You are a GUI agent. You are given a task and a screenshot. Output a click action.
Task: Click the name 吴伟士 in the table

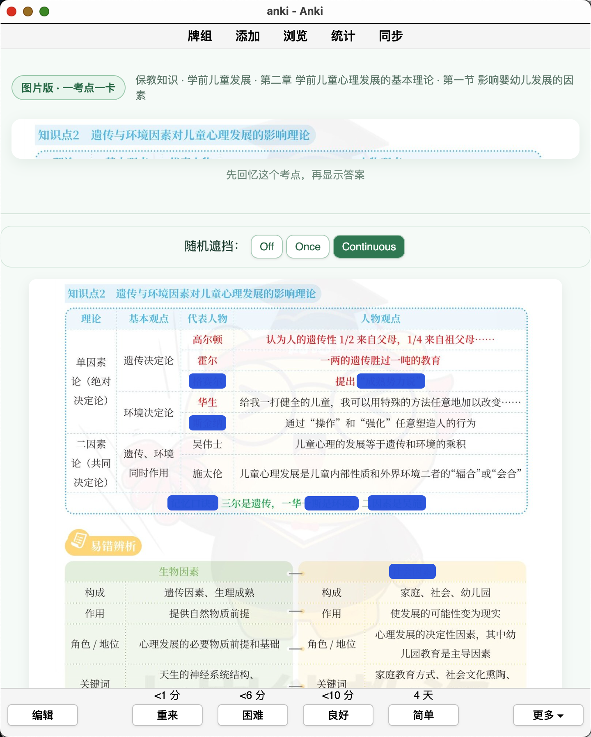tap(207, 444)
